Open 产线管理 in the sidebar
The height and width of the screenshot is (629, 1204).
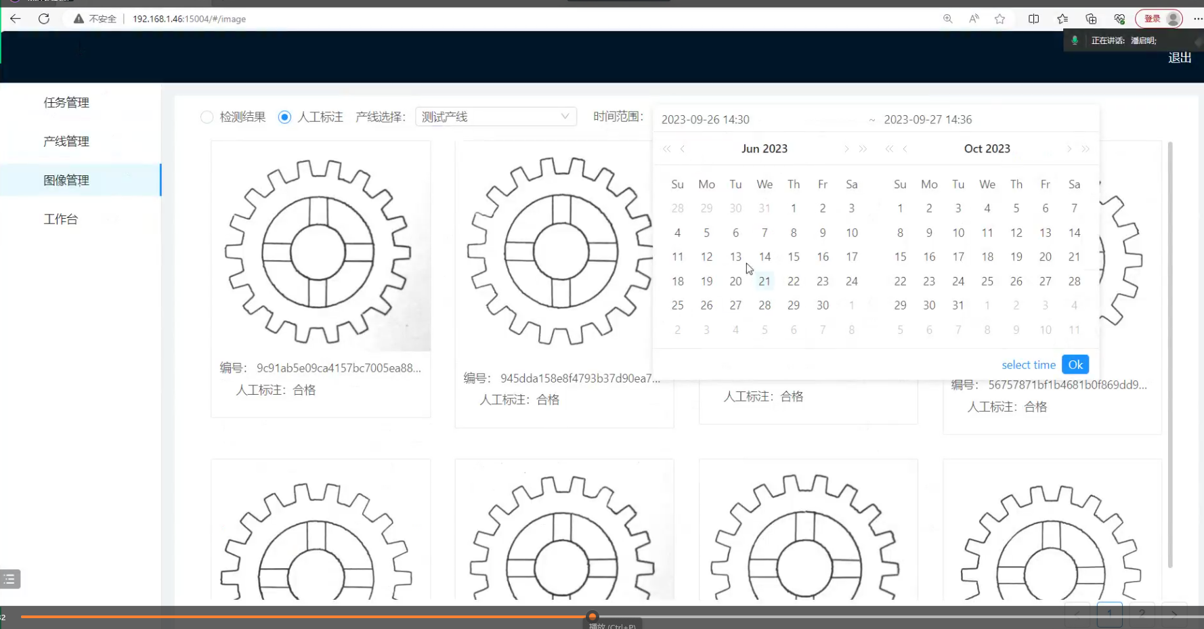coord(66,142)
